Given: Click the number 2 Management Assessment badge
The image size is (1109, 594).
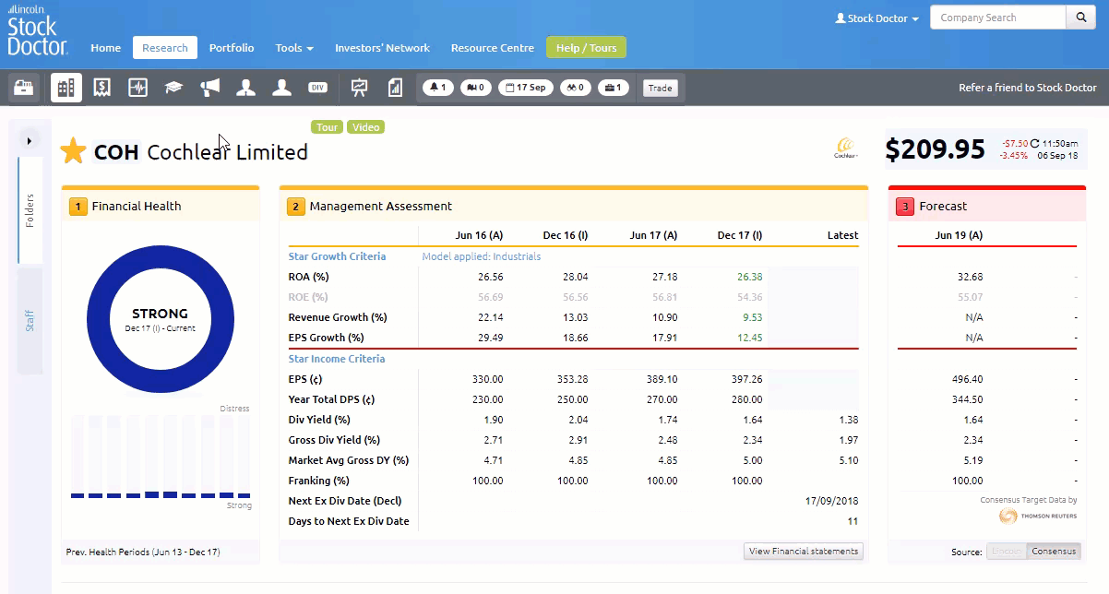Looking at the screenshot, I should [296, 207].
